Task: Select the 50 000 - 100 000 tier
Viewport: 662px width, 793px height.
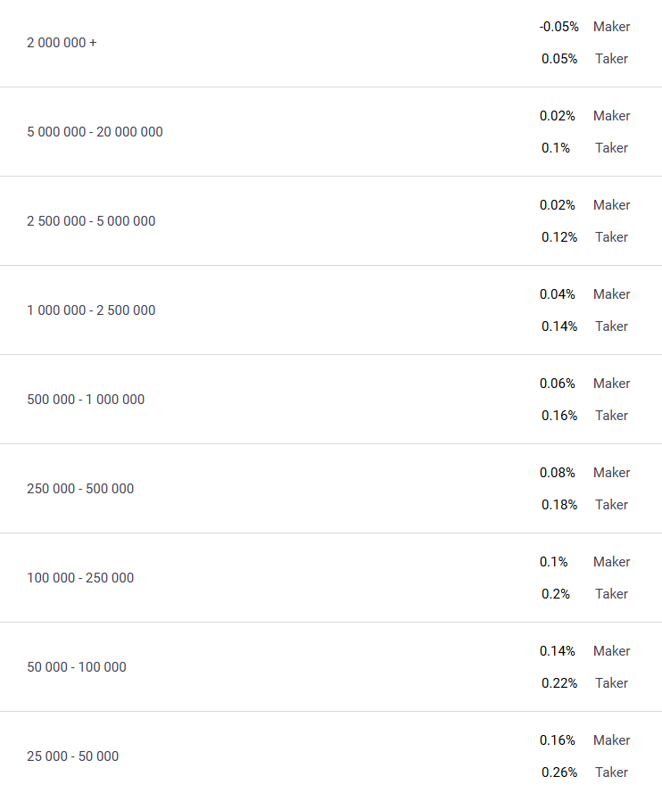Action: point(77,667)
